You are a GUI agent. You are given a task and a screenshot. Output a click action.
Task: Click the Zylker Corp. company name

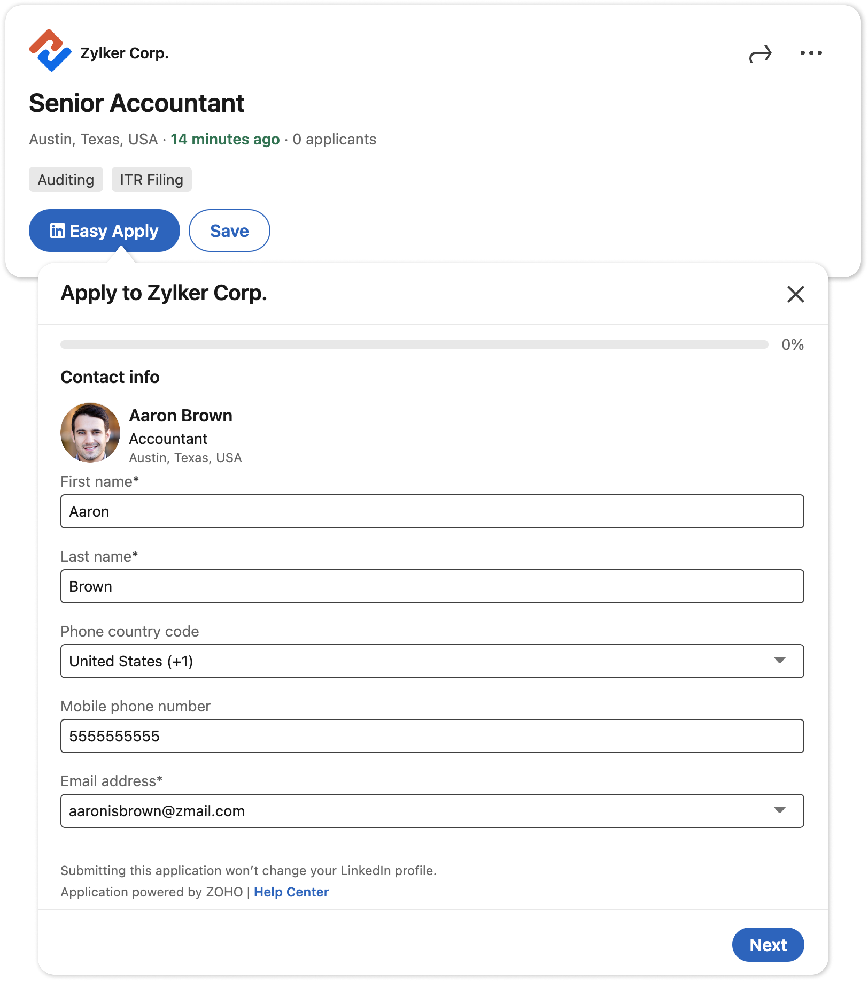(x=125, y=53)
